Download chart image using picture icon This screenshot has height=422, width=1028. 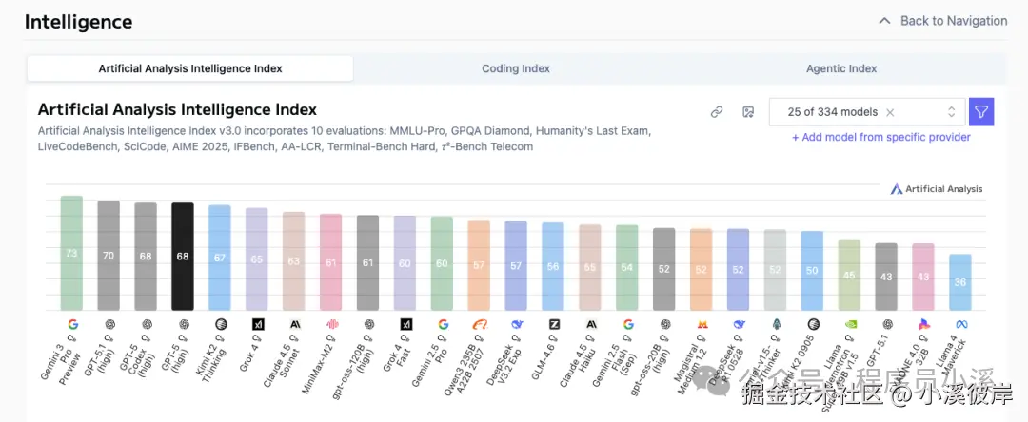click(748, 112)
